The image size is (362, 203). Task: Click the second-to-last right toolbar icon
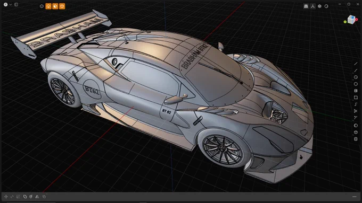[356, 132]
